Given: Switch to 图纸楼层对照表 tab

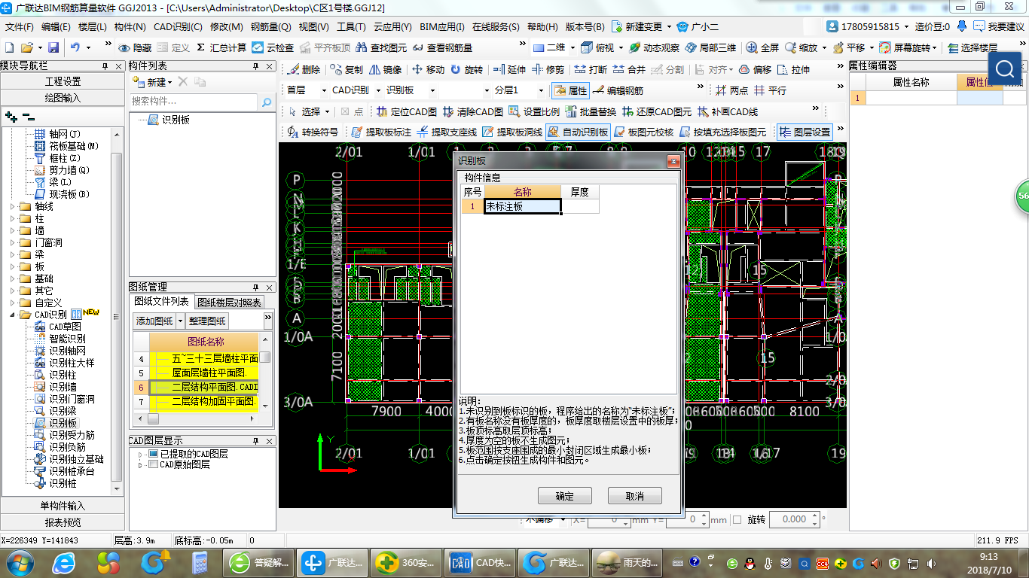Looking at the screenshot, I should pyautogui.click(x=229, y=303).
